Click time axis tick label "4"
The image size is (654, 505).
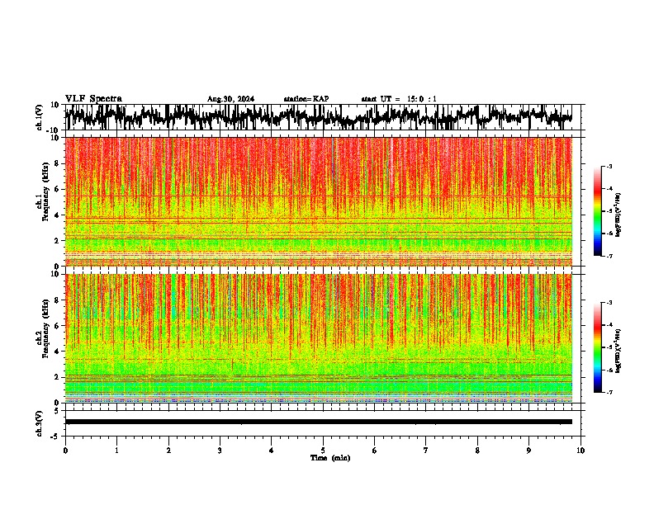point(272,451)
